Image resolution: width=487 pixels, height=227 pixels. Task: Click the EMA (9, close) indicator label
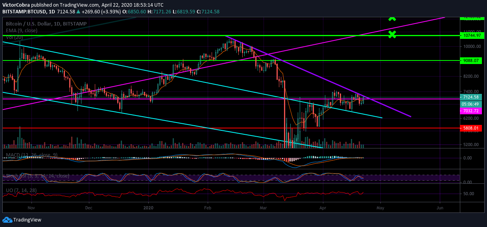pos(22,30)
